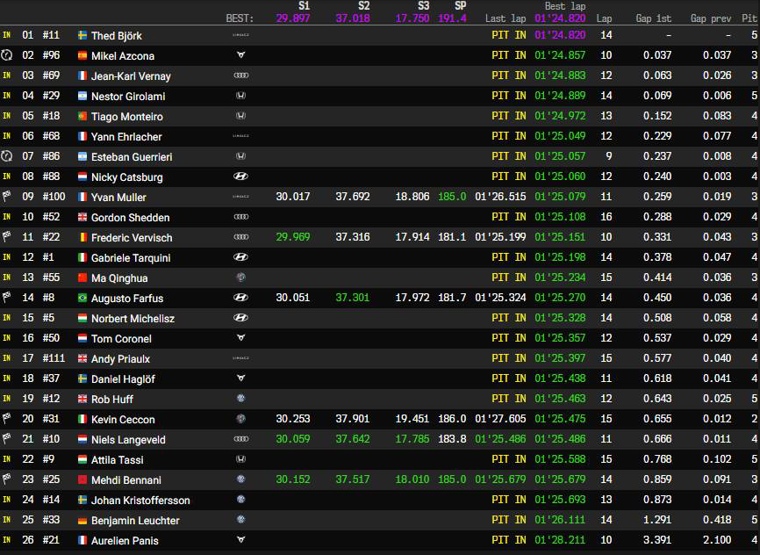Expand the S1 column header
The width and height of the screenshot is (760, 555).
pyautogui.click(x=304, y=6)
